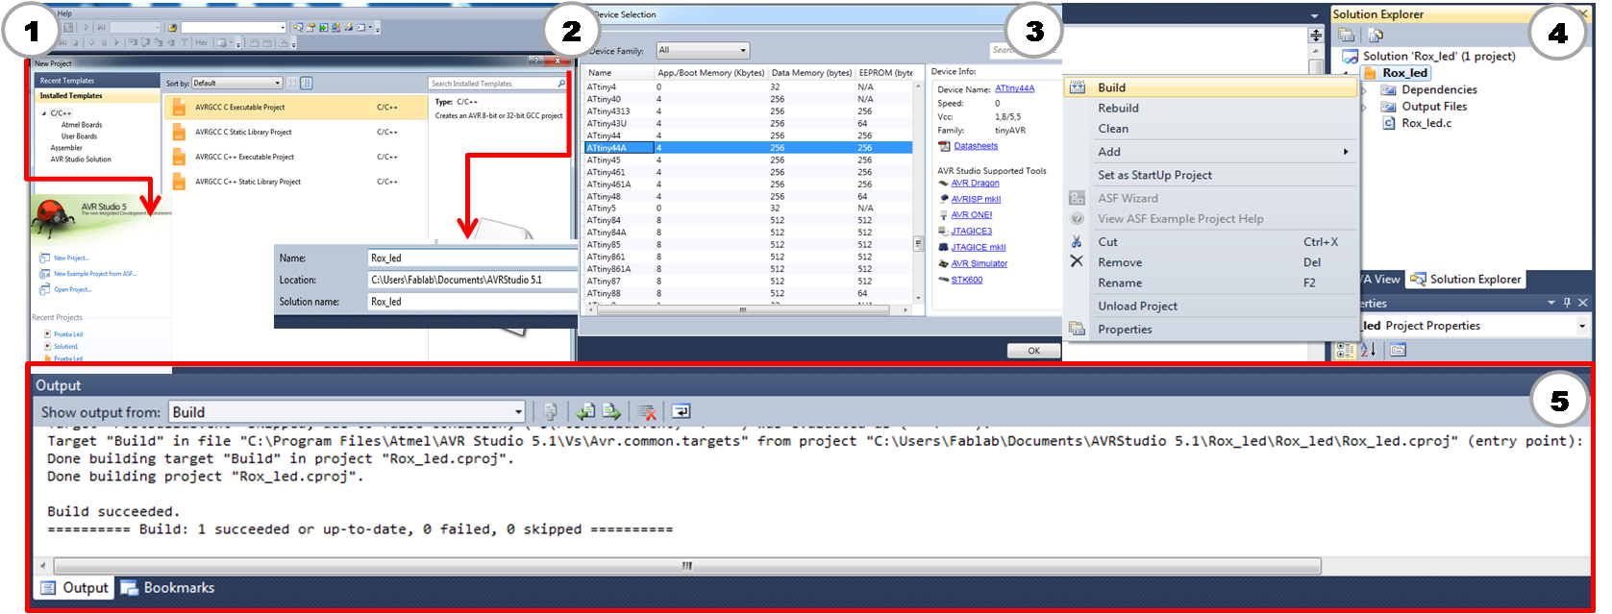Expand Dependencies node in Solution Explorer

click(x=1364, y=89)
